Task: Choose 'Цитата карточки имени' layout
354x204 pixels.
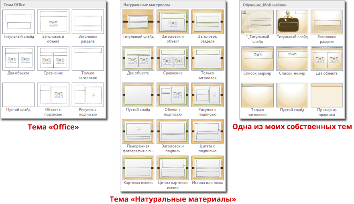Action: [173, 168]
